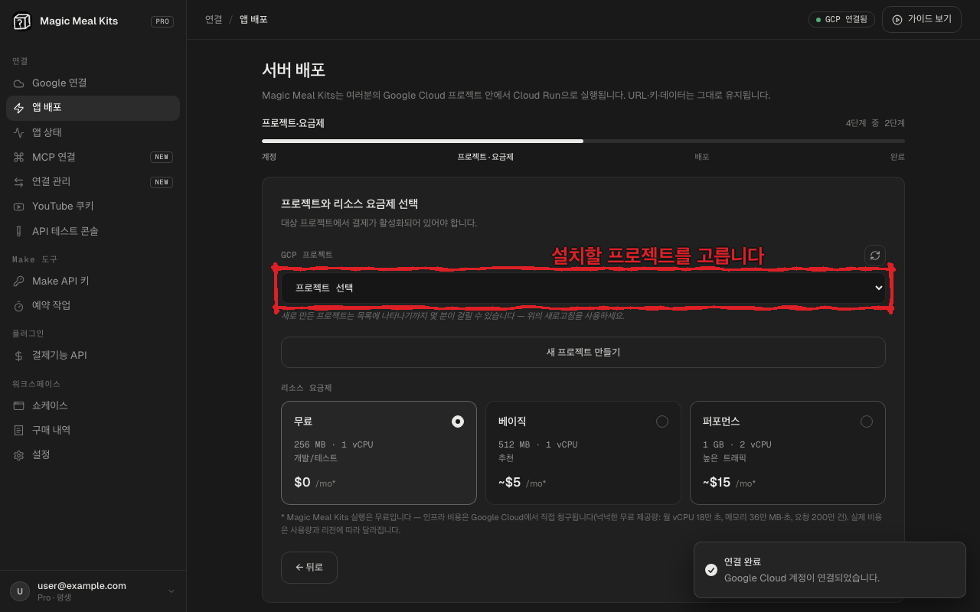Click the GCP 연결됨 status badge
980x612 pixels.
point(841,19)
